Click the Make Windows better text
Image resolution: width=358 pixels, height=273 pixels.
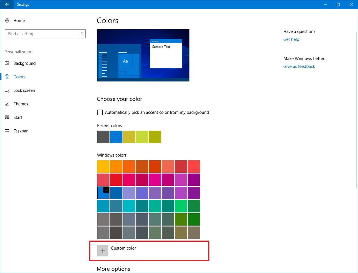304,59
